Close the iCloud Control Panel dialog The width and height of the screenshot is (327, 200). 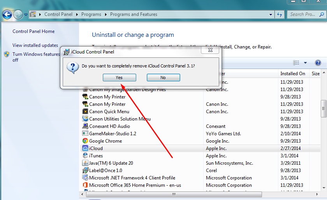point(210,50)
